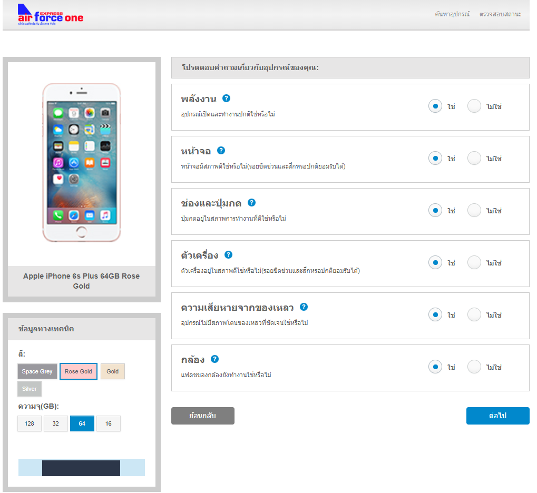The height and width of the screenshot is (493, 537).
Task: Open help for ความเสียหายจากของเหลว
Action: (304, 307)
